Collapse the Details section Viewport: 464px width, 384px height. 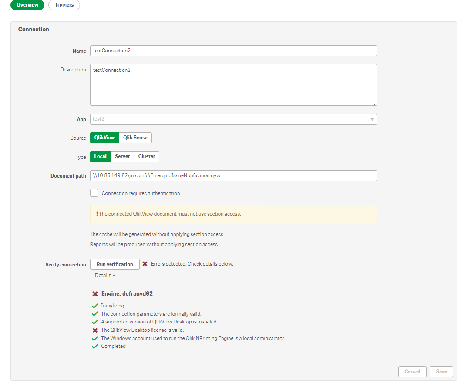tap(105, 276)
